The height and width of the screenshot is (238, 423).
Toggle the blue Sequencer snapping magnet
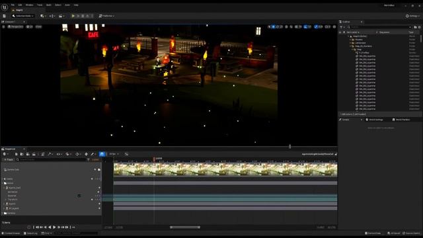click(x=102, y=154)
